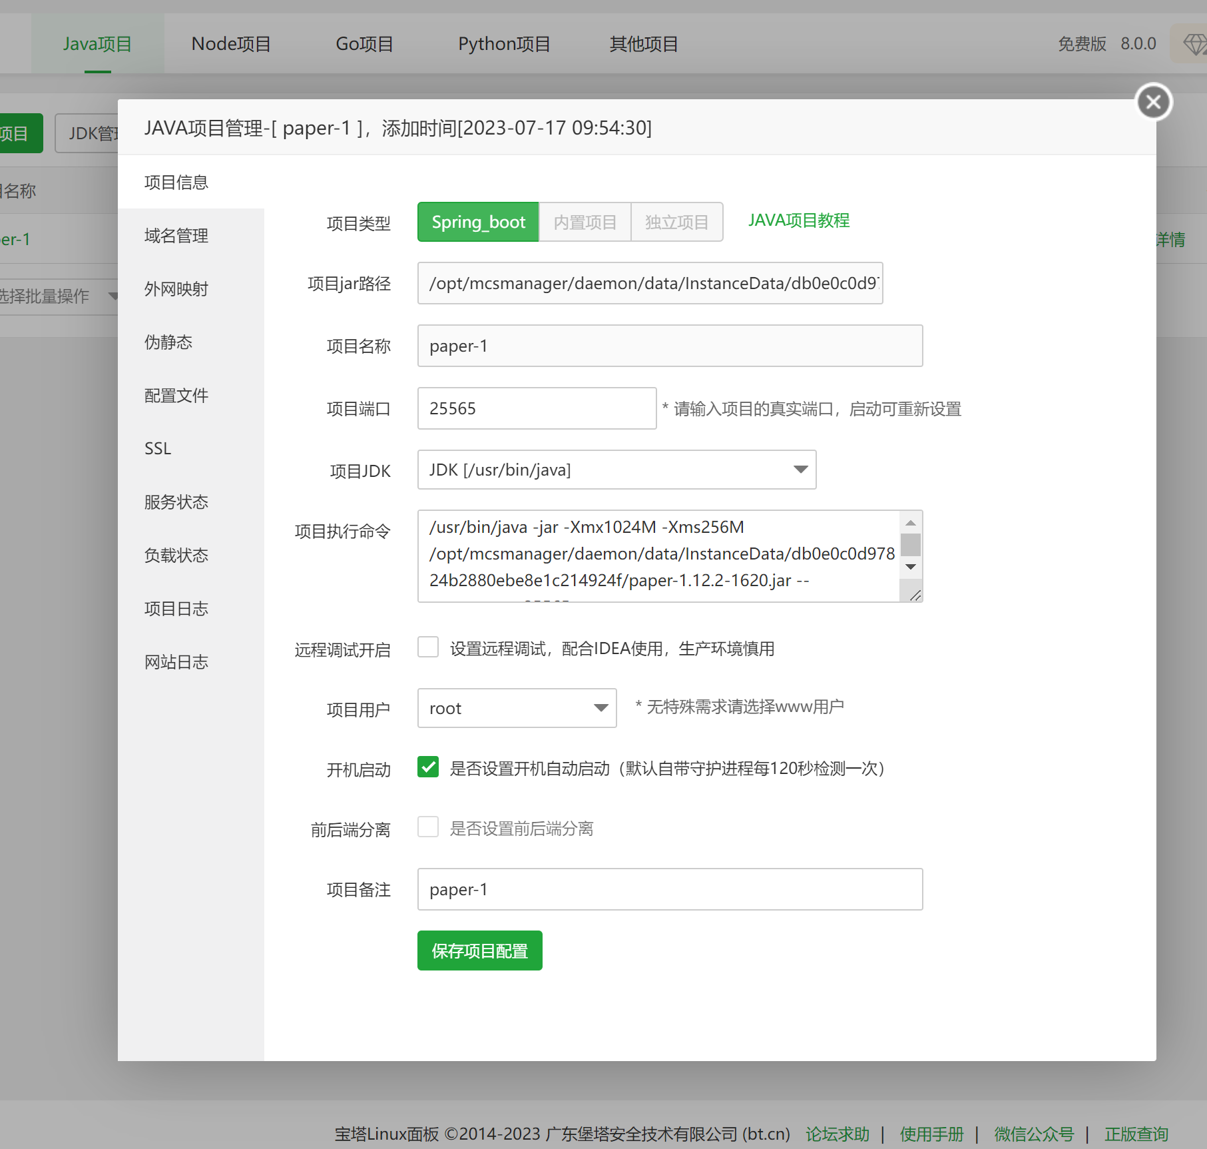Open the 论坛求助 footer link
This screenshot has height=1149, width=1207.
click(x=838, y=1134)
